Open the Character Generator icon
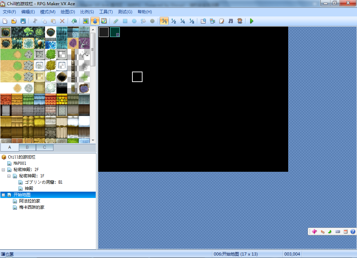 [240, 21]
